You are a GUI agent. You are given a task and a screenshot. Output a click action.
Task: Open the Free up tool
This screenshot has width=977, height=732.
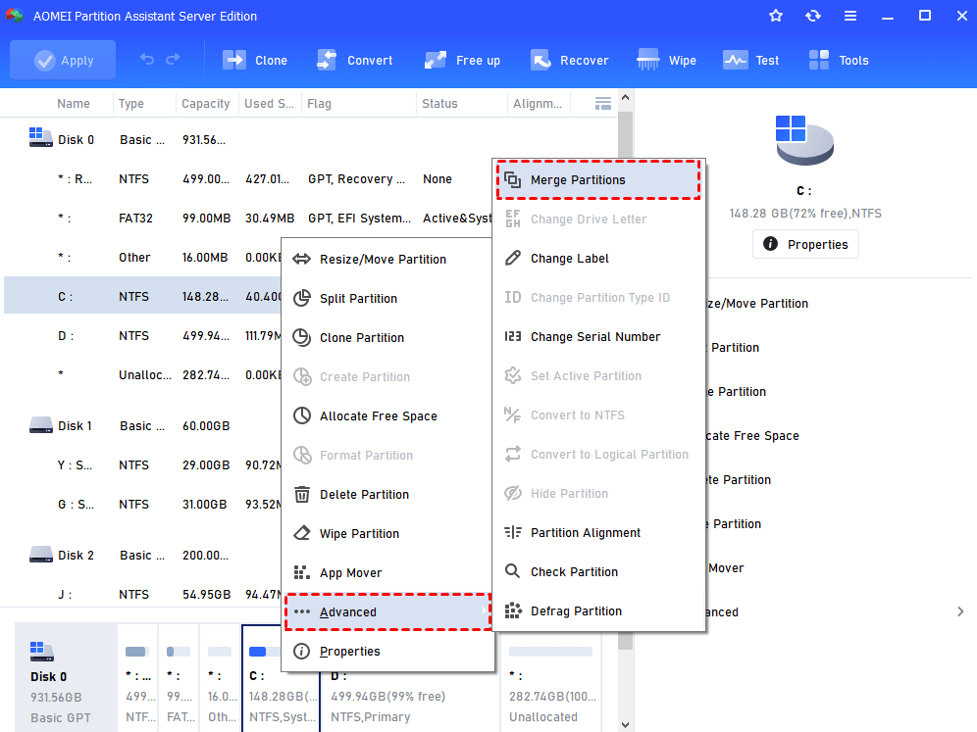(462, 61)
